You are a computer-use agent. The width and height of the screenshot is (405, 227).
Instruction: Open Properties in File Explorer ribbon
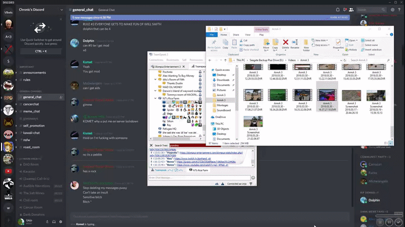[x=338, y=44]
